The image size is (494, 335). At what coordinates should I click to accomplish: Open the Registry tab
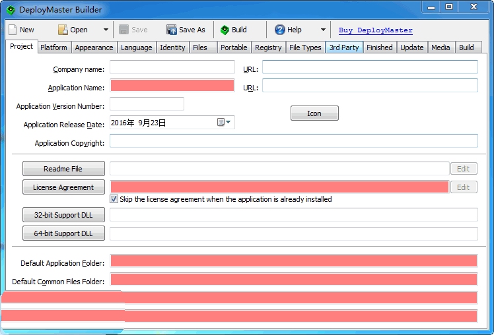268,47
